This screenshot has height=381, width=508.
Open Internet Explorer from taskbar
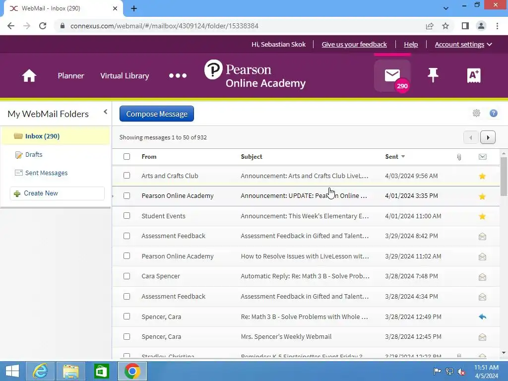[x=40, y=371]
